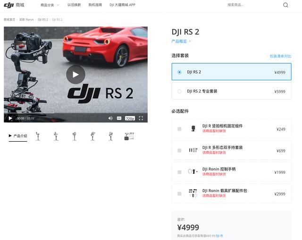Open the fifth gimbal thumbnail image
The width and height of the screenshot is (302, 240).
pyautogui.click(x=111, y=136)
